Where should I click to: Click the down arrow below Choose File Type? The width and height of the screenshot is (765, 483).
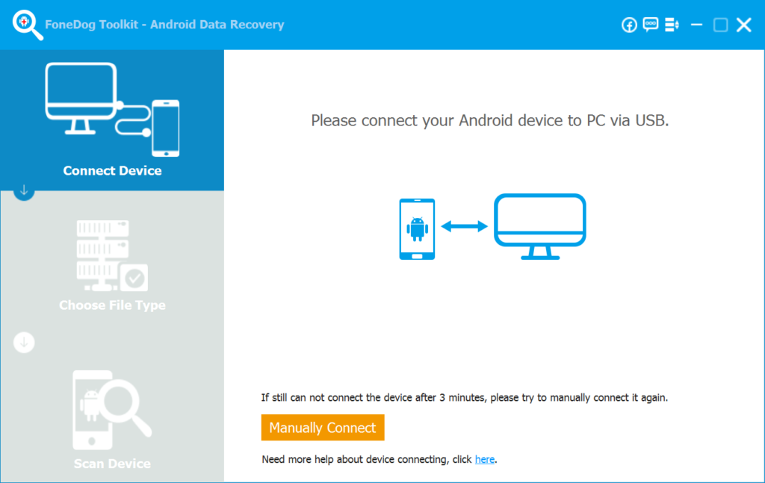coord(23,342)
